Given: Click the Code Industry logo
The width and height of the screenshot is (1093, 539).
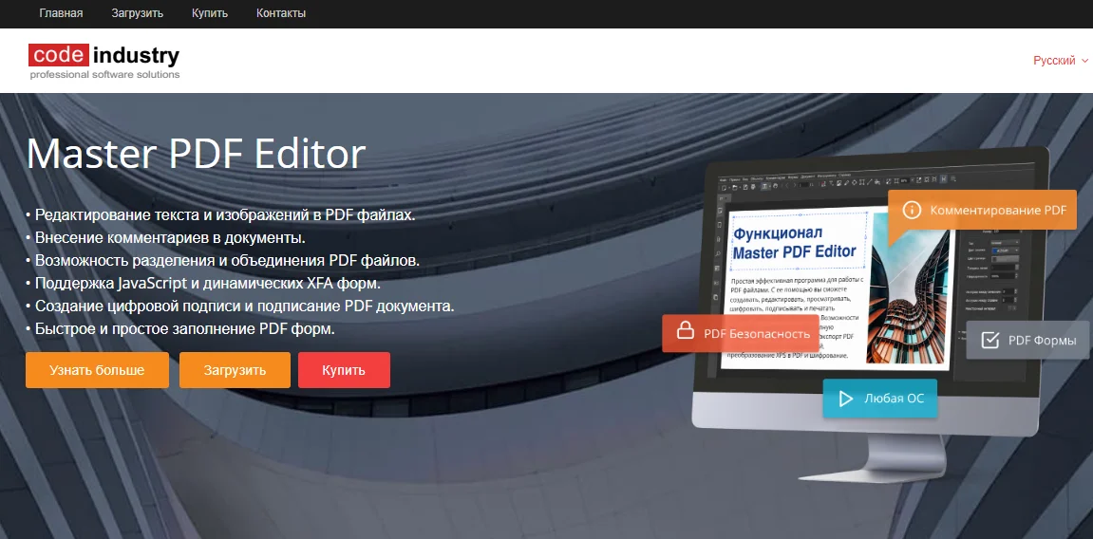Looking at the screenshot, I should [104, 61].
